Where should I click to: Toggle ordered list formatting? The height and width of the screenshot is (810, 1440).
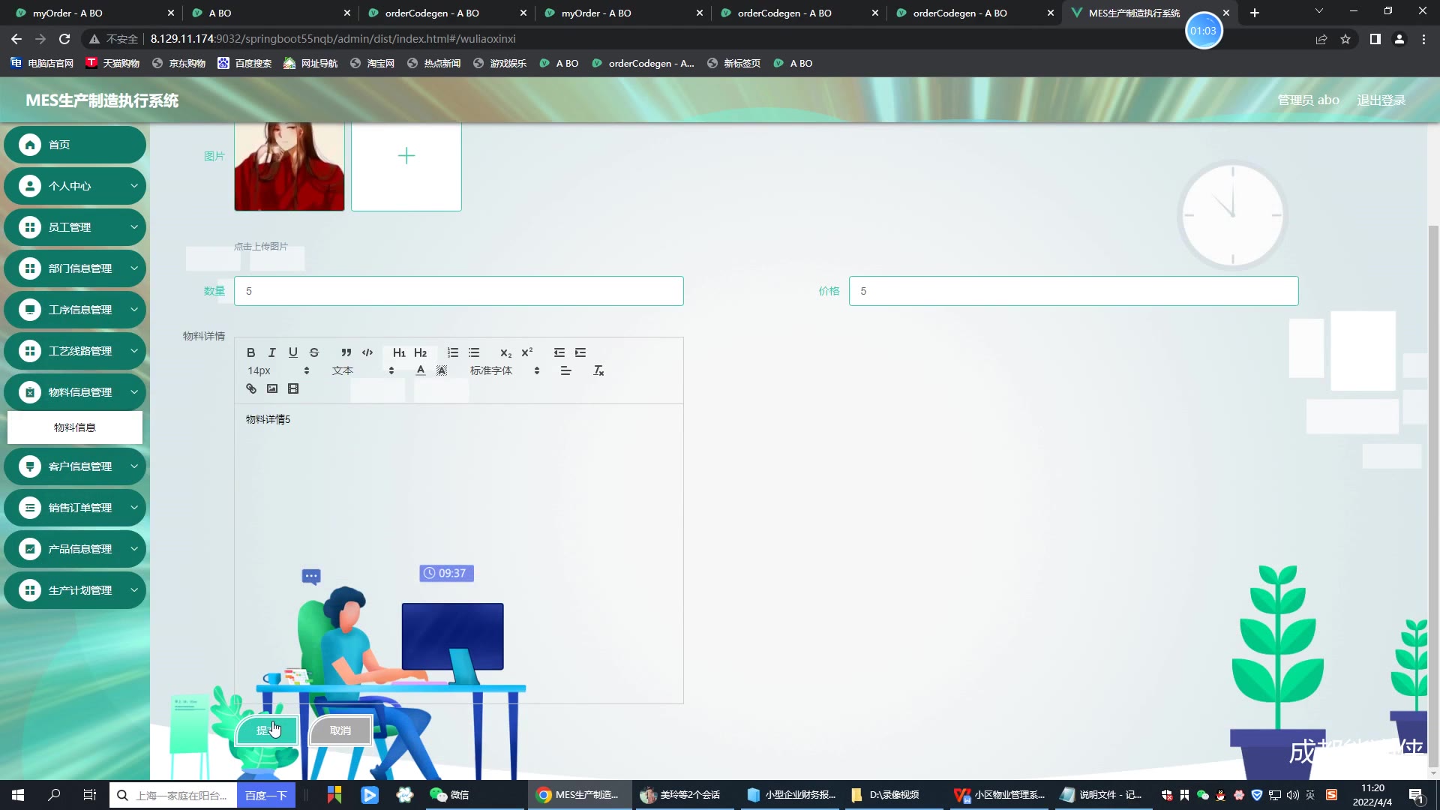(x=453, y=352)
